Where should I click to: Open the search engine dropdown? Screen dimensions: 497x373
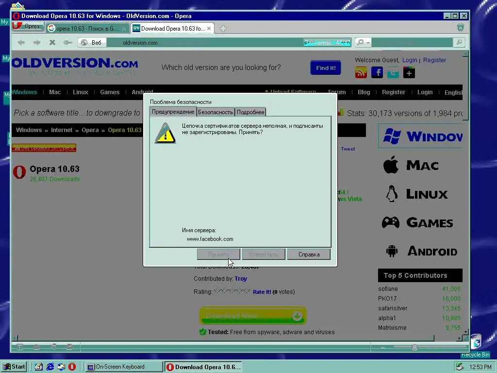(363, 43)
